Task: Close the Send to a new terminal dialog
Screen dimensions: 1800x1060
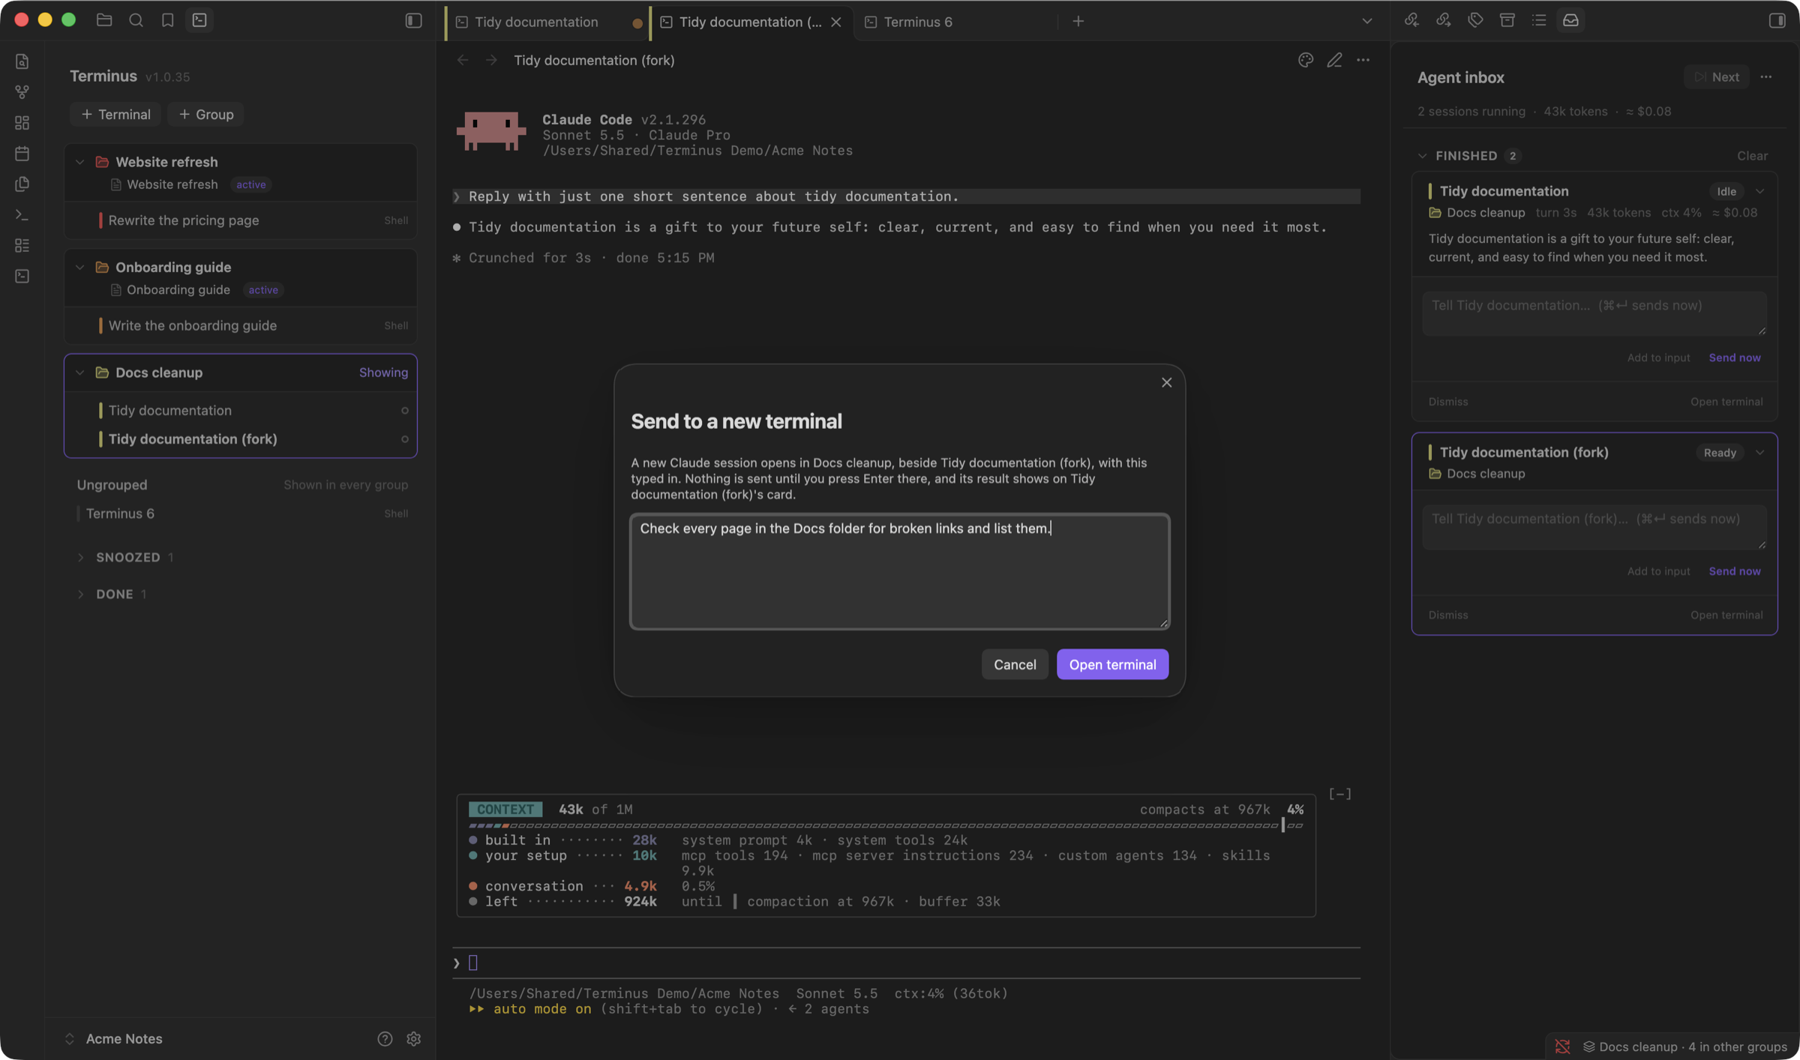Action: (1166, 382)
